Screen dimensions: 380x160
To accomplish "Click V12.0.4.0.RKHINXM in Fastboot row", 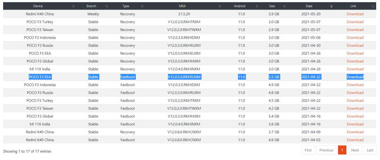I will pyautogui.click(x=184, y=124).
